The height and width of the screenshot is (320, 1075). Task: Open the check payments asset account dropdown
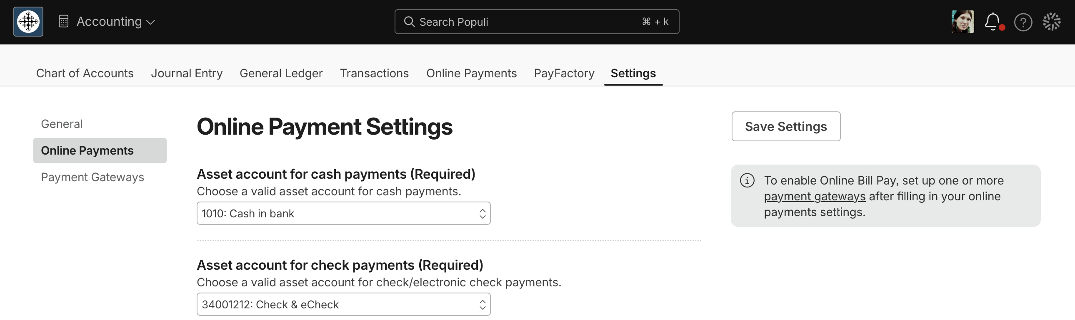click(343, 305)
